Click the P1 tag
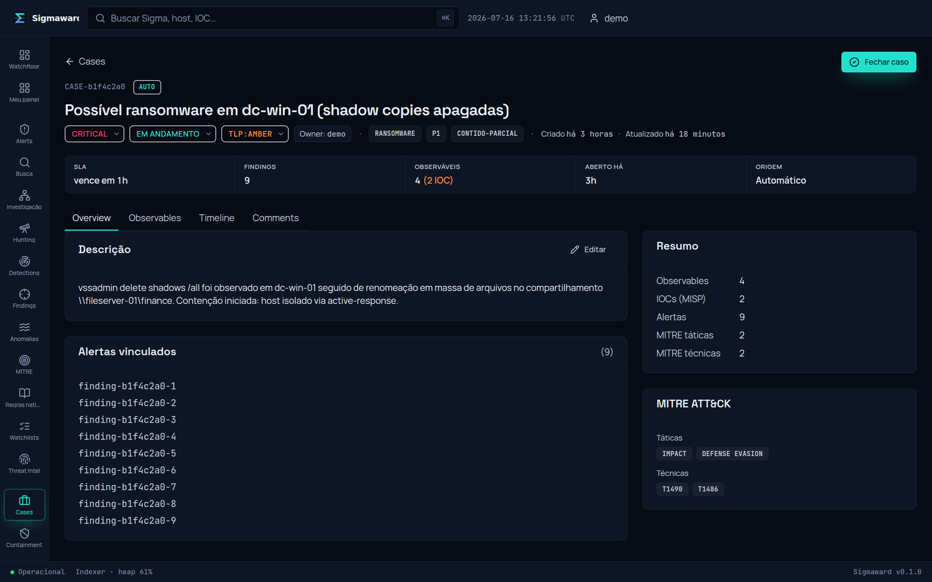 (436, 134)
